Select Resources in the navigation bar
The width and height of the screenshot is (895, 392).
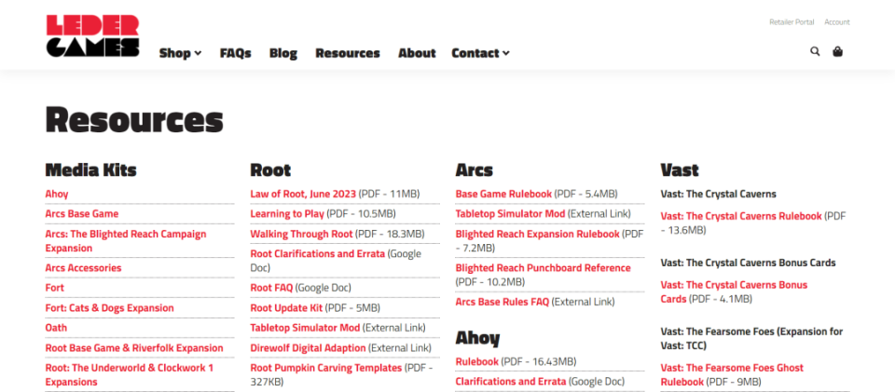point(348,53)
